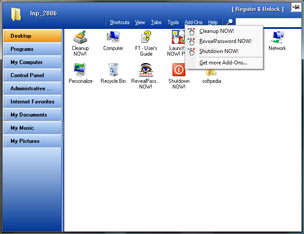The height and width of the screenshot is (234, 304).
Task: Open the Computer icon
Action: [x=113, y=37]
